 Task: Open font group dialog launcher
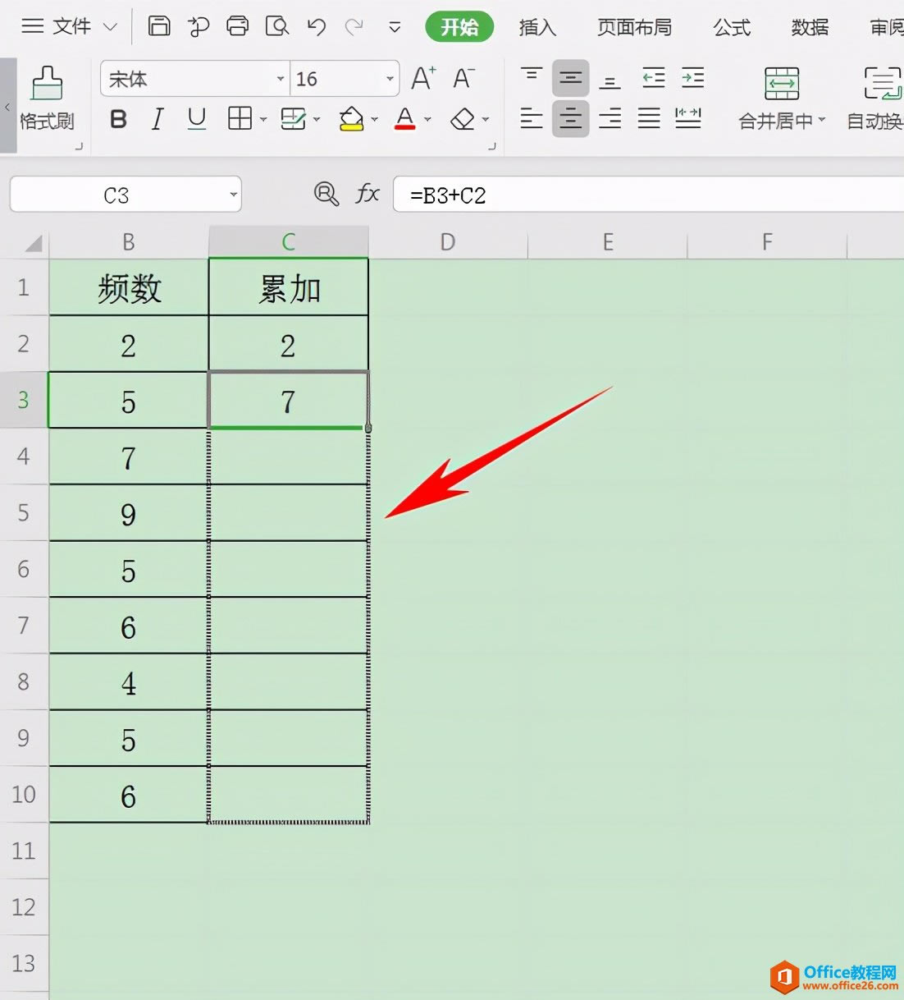491,147
